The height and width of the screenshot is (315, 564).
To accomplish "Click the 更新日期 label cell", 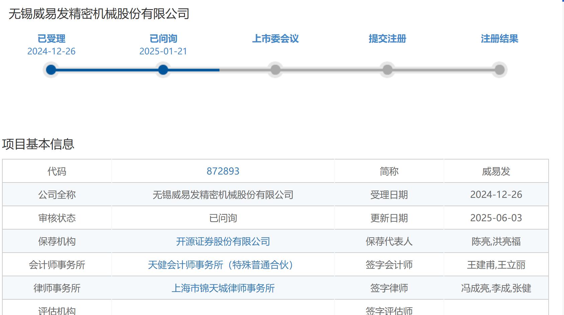I will 389,218.
